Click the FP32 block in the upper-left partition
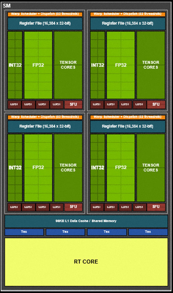The width and height of the screenshot is (173, 293). coord(38,65)
